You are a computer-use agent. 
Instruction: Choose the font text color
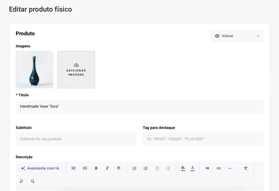[192, 168]
